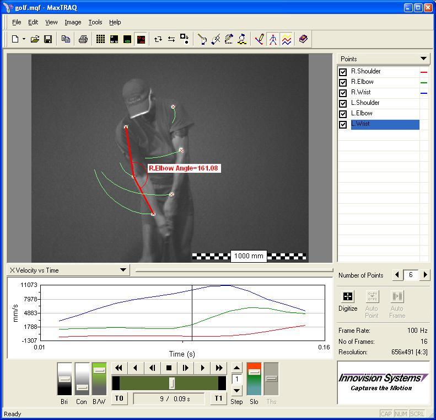
Task: Open the Tools menu
Action: [95, 22]
